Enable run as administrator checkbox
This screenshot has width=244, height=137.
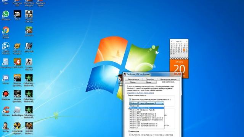pyautogui.click(x=130, y=135)
